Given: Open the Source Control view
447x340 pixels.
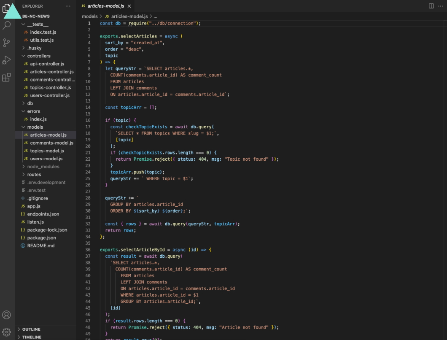Looking at the screenshot, I should [x=7, y=42].
